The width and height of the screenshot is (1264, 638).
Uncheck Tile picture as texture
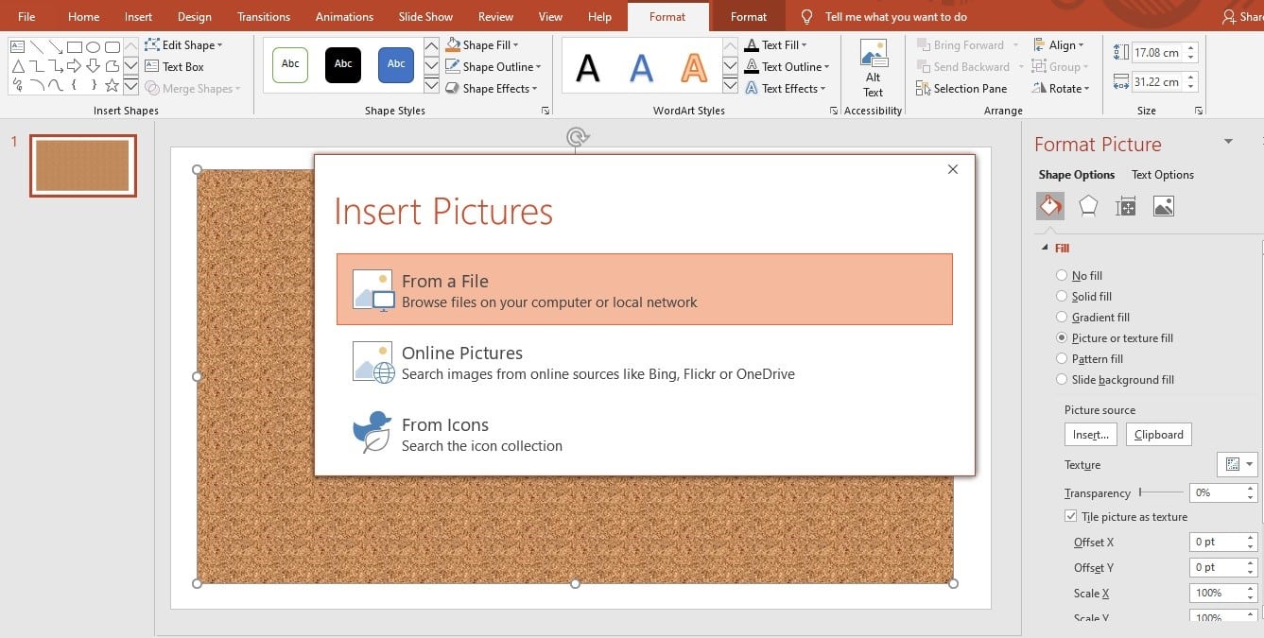[1071, 517]
